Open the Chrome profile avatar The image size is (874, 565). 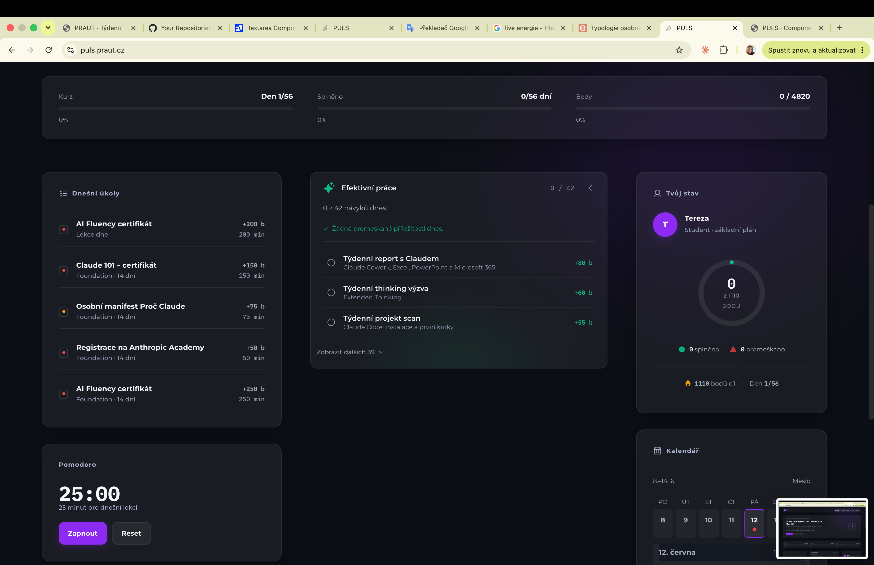pos(751,50)
